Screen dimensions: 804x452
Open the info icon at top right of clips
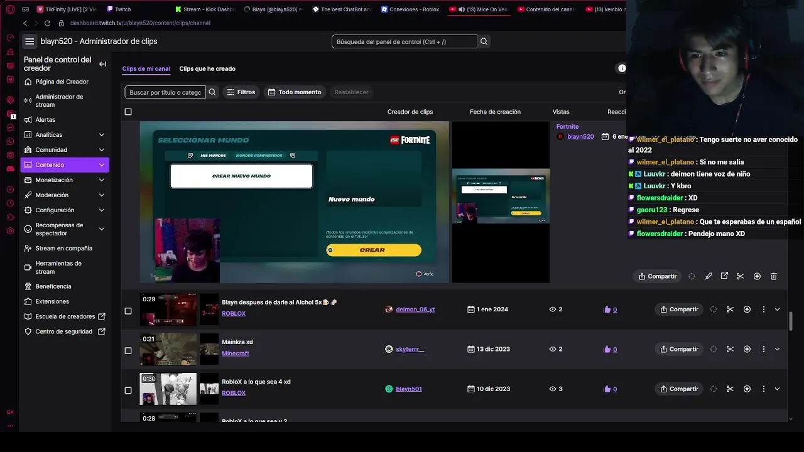[x=622, y=68]
